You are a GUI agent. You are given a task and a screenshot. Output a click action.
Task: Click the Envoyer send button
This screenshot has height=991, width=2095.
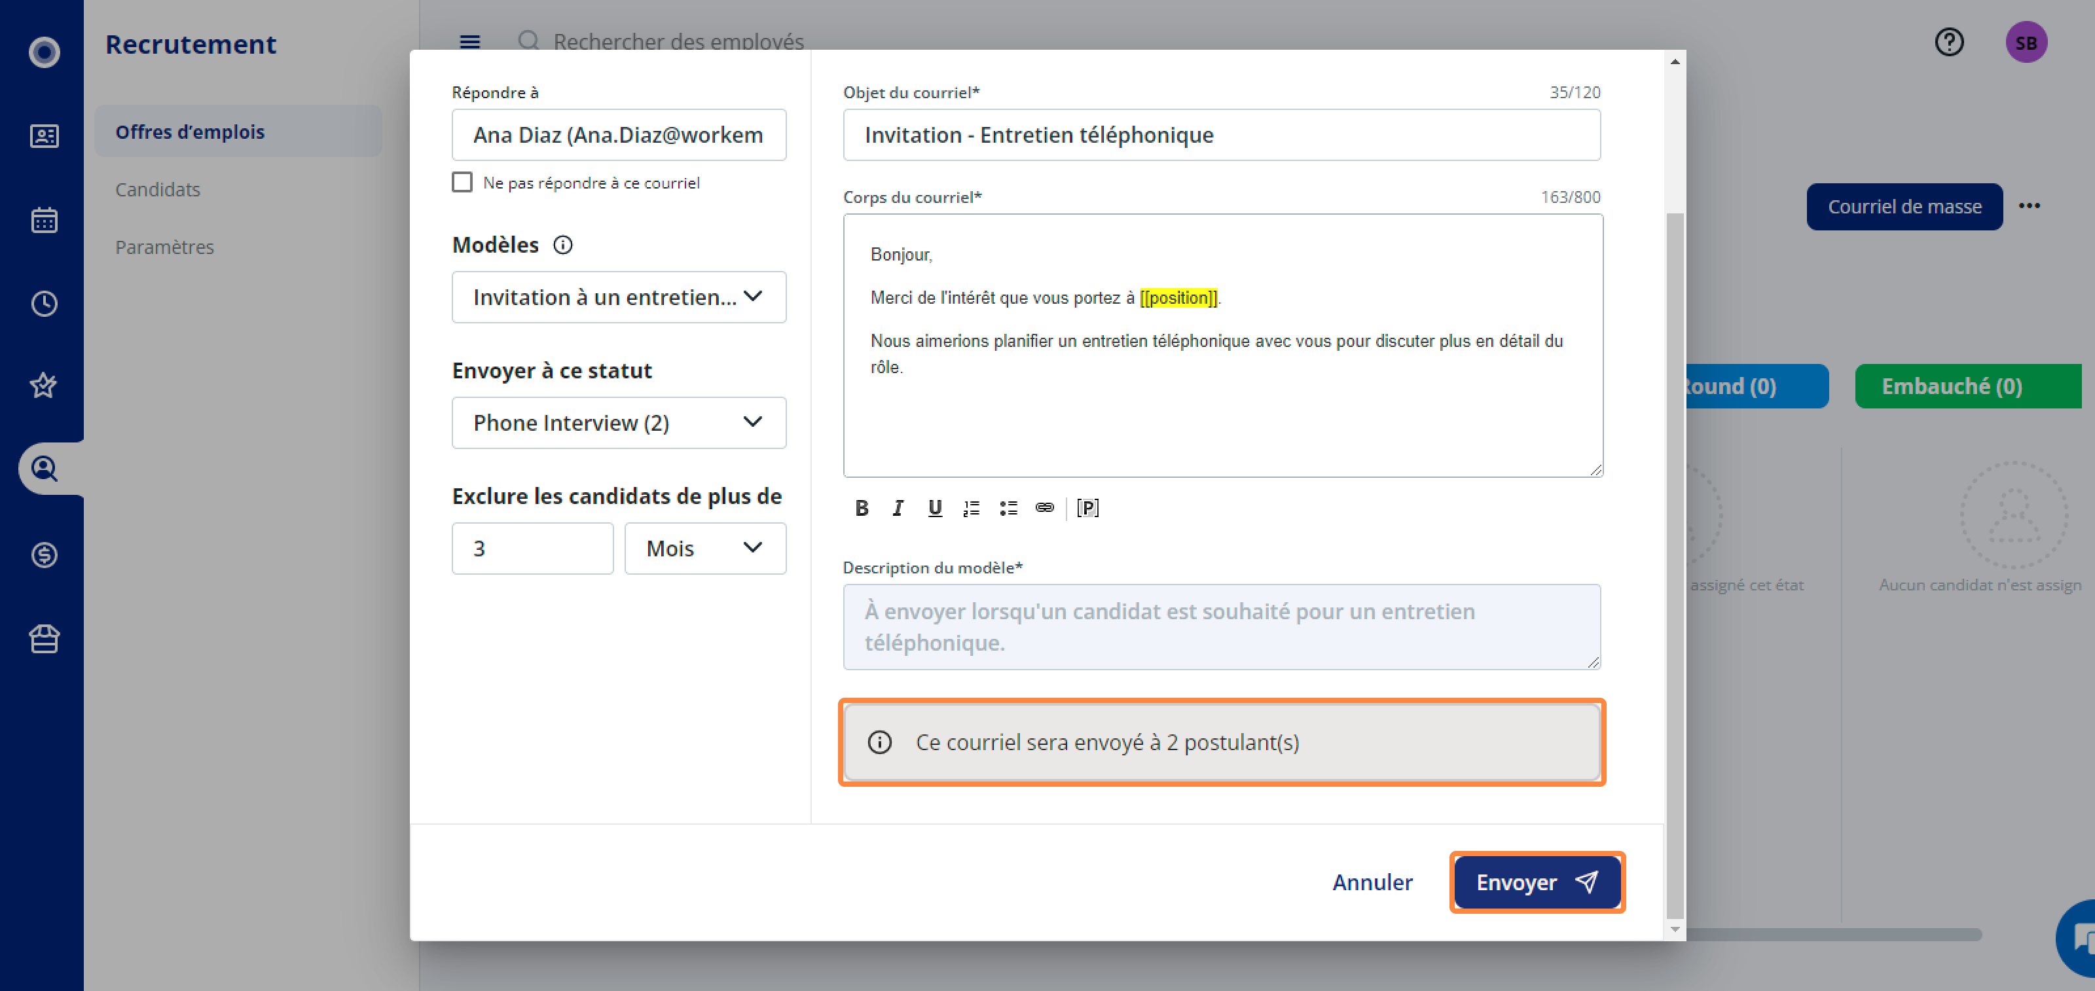click(x=1537, y=882)
